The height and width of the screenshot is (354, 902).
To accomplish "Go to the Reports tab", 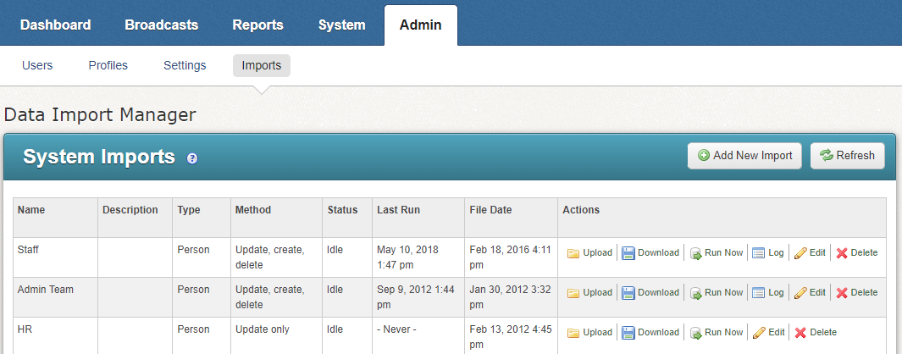I will [258, 25].
